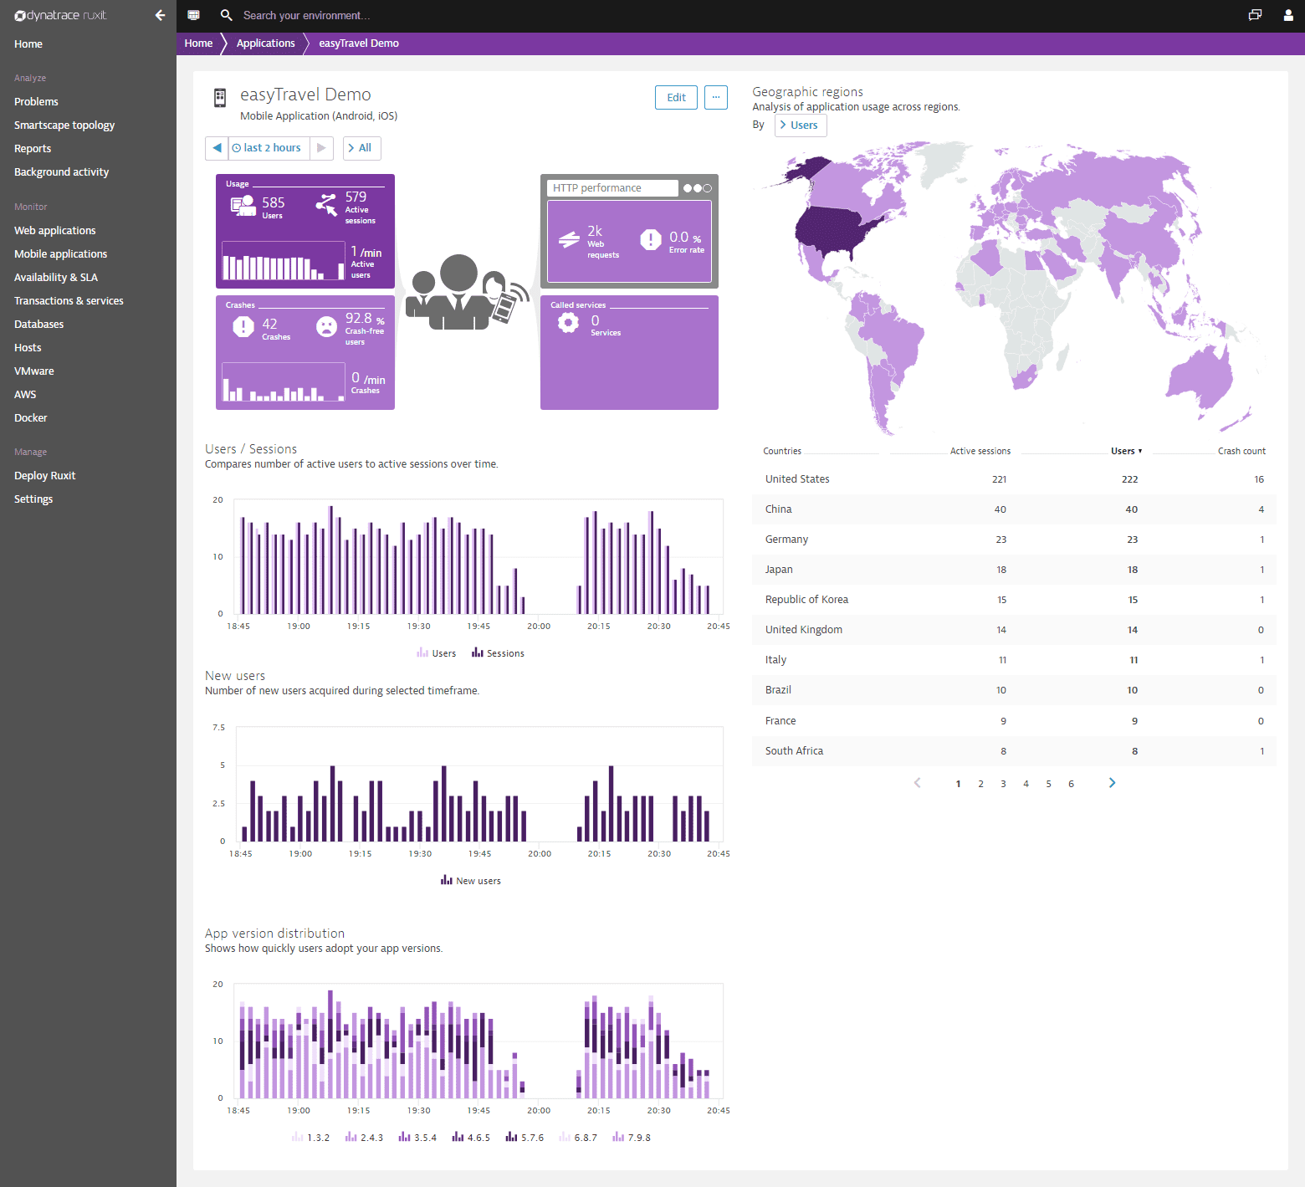1305x1187 pixels.
Task: Toggle version 1.3.2 legend
Action: (310, 1138)
